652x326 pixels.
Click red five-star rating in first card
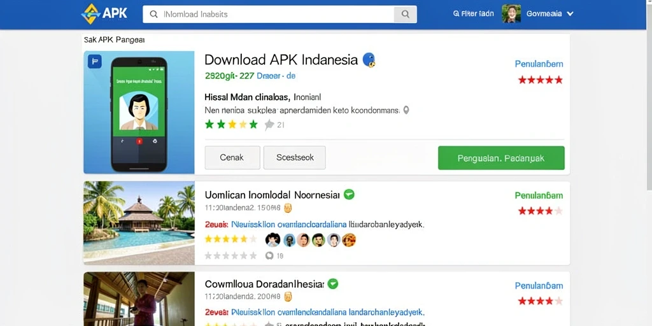pos(540,80)
